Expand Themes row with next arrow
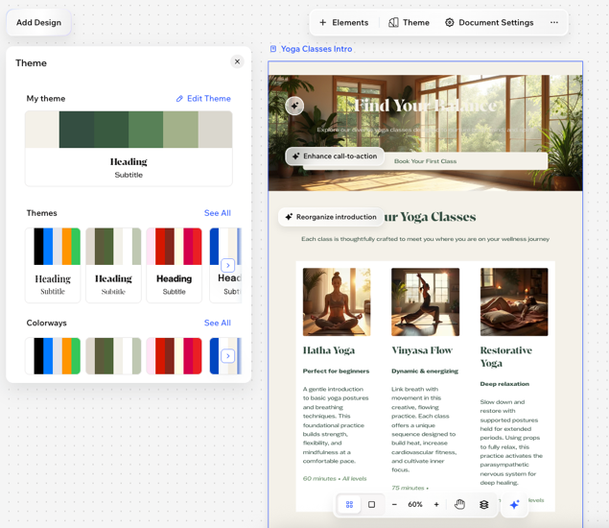 (227, 265)
